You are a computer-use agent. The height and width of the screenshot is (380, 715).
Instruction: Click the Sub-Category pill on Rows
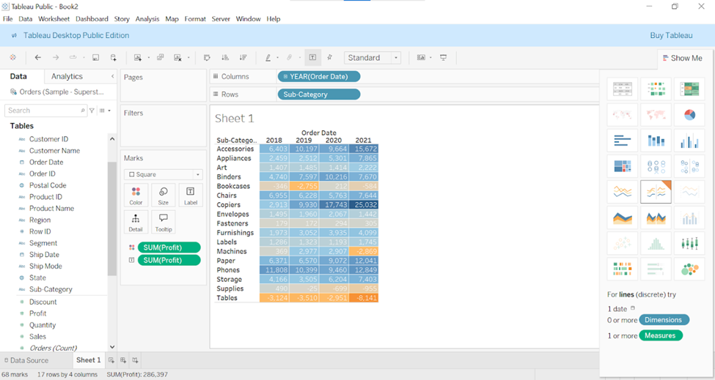tap(319, 94)
